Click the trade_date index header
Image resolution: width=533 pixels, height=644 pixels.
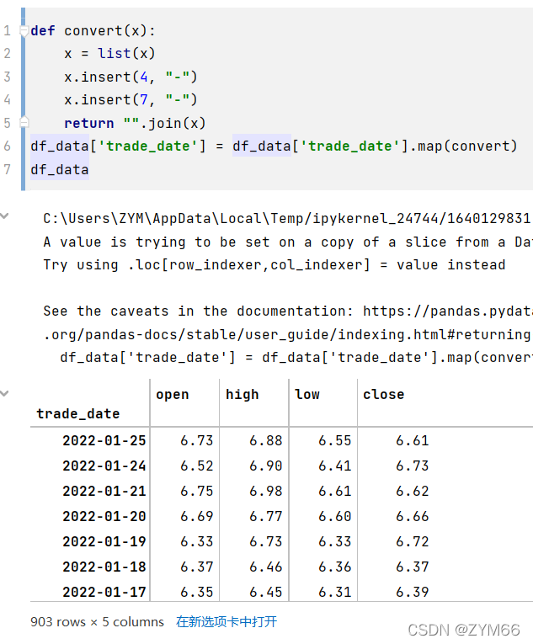78,413
